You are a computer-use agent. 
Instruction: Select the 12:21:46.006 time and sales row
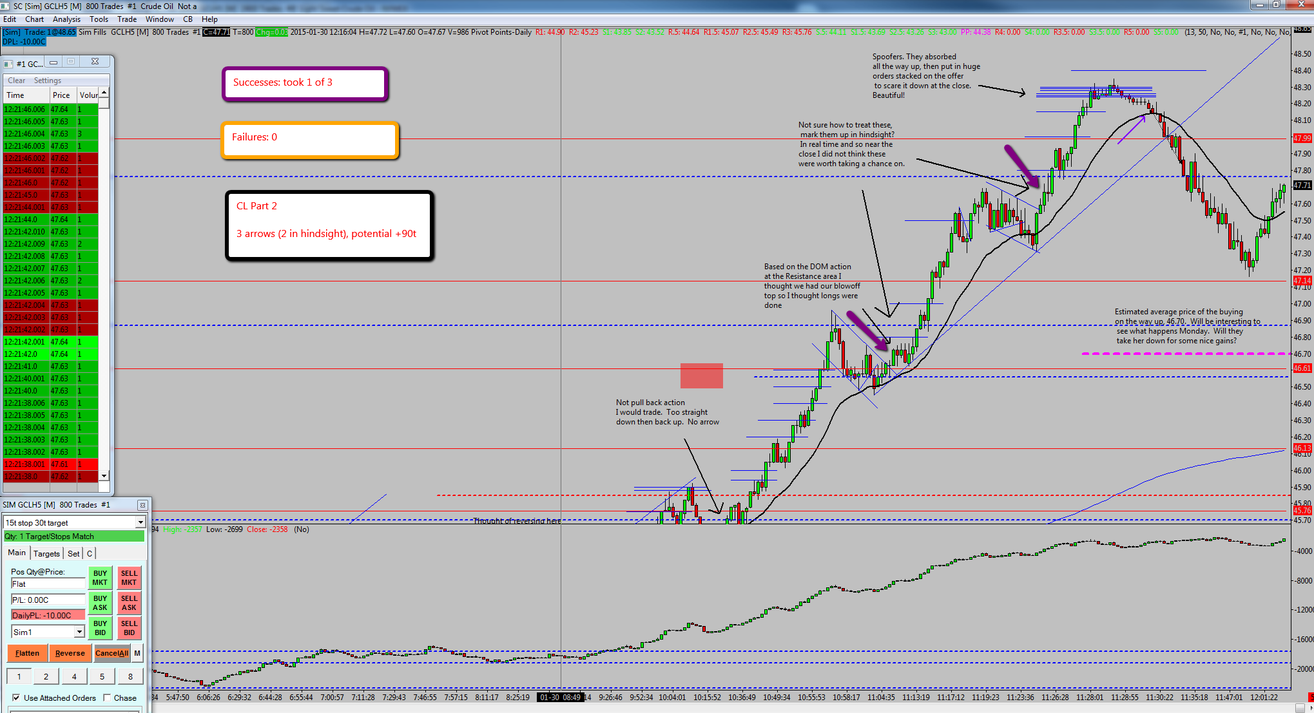coord(51,109)
